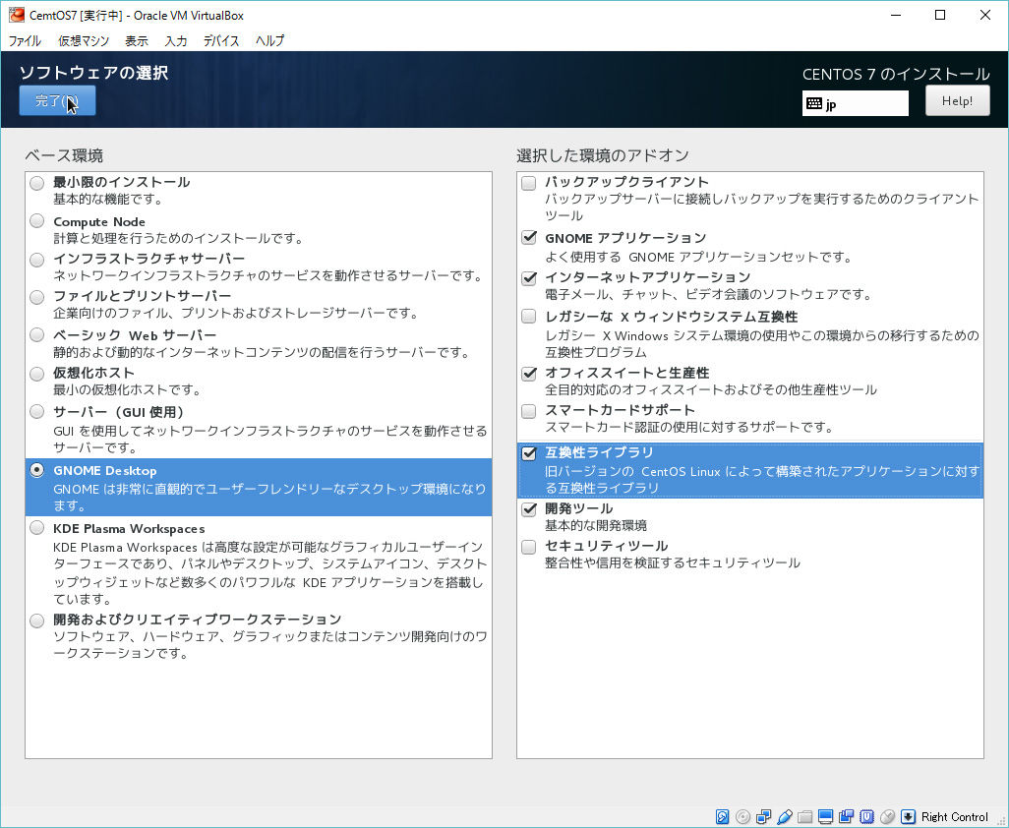Click the Right Control host key label

(x=954, y=817)
